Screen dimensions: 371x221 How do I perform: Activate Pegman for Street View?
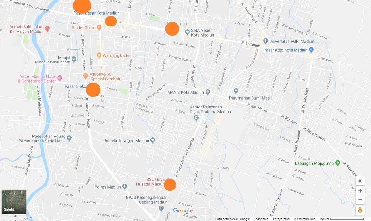(360, 210)
